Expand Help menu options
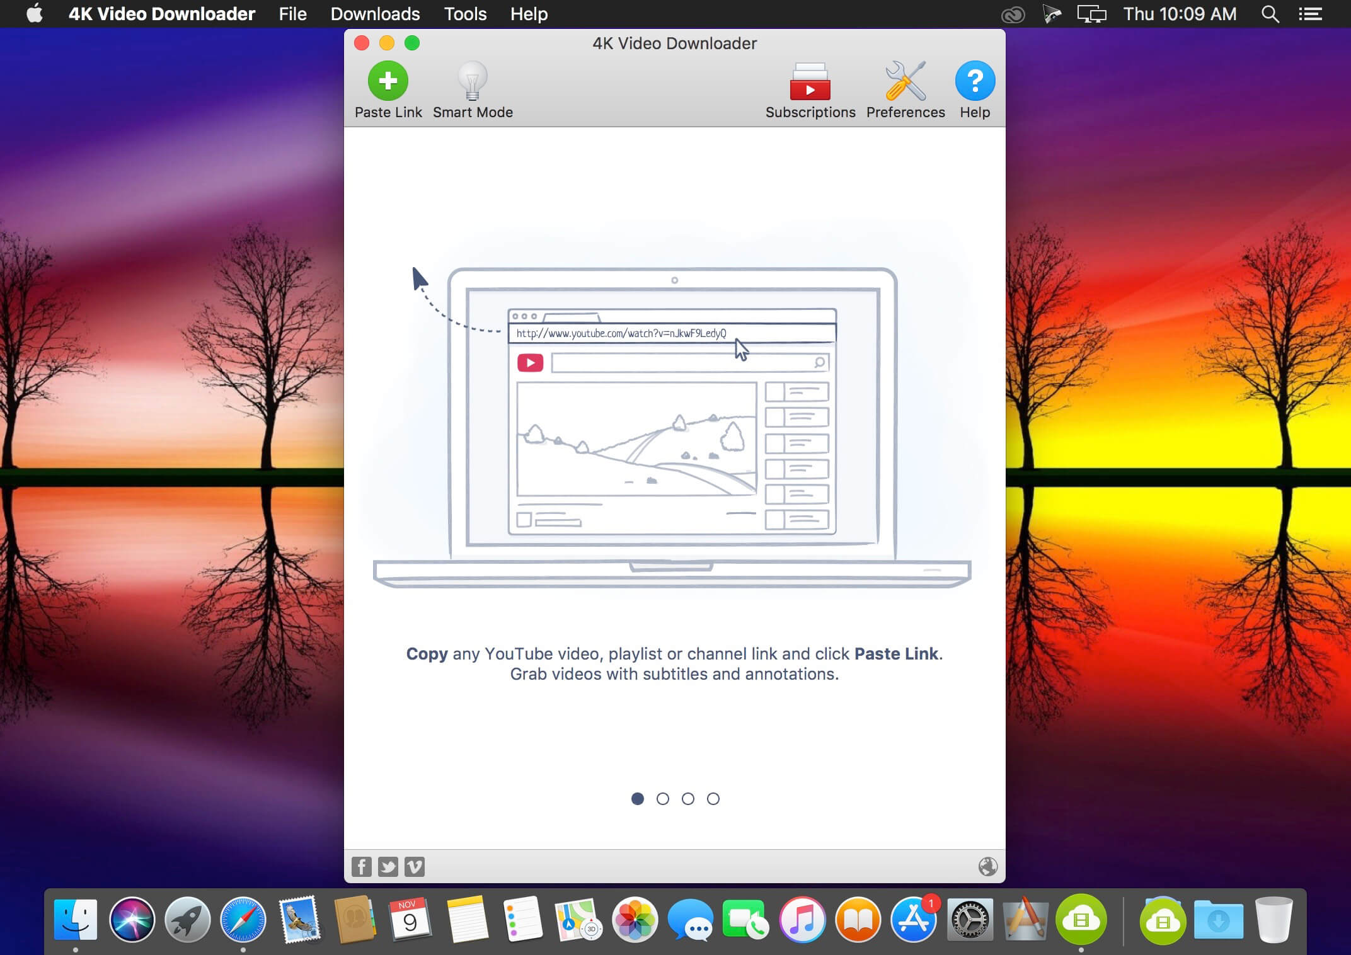1351x955 pixels. [x=527, y=14]
